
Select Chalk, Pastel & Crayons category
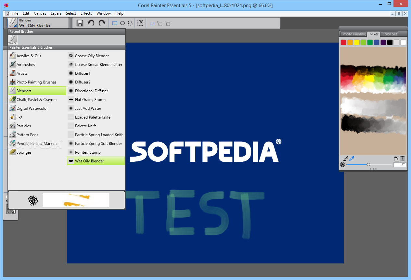pyautogui.click(x=37, y=100)
